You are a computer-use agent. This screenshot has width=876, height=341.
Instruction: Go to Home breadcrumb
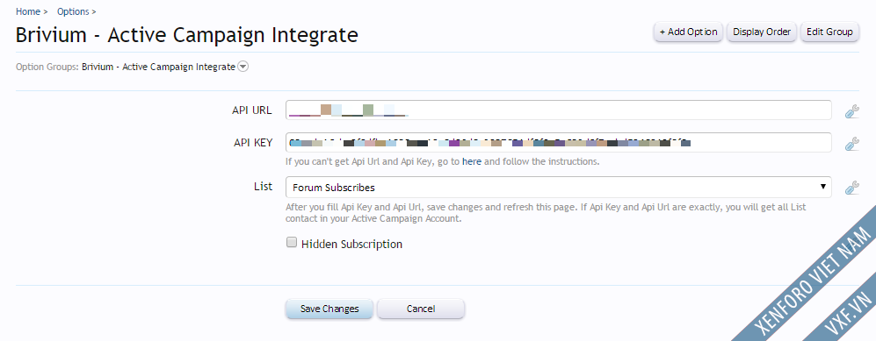coord(28,11)
